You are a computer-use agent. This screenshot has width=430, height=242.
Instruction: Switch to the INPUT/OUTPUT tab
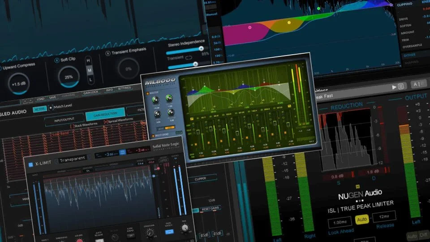point(64,120)
